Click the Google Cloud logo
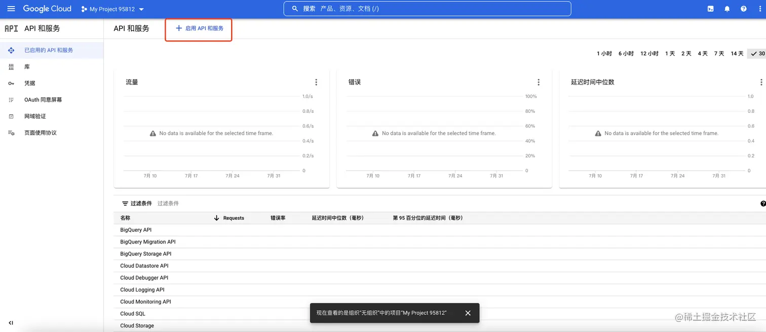 coord(47,9)
